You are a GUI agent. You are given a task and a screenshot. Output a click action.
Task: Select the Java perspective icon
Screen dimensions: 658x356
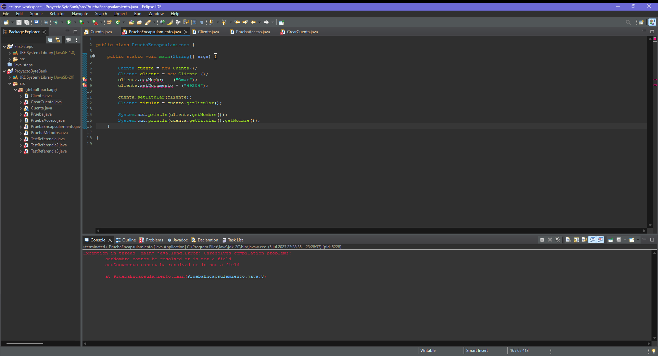point(652,22)
